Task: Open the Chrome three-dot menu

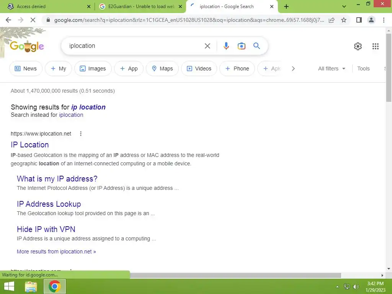Action: click(x=384, y=20)
